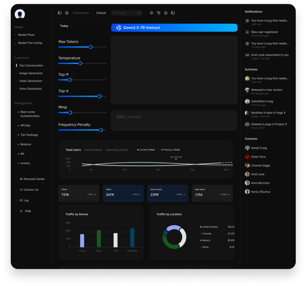Click bug icon of first notification

247,21
